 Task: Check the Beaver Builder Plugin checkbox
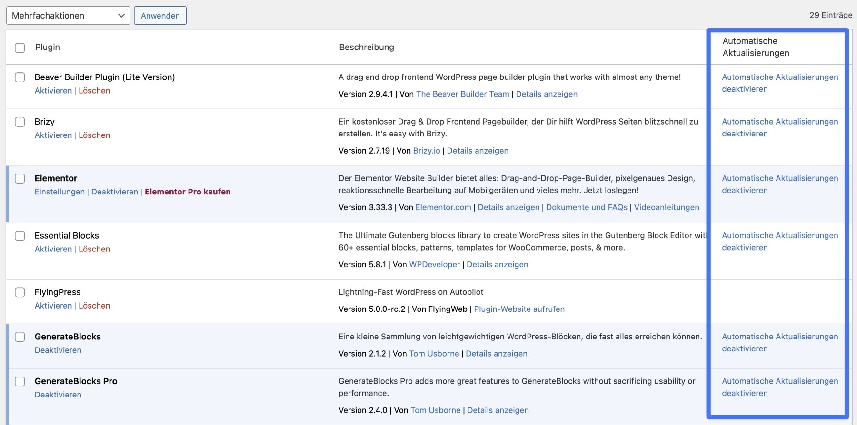click(x=20, y=77)
